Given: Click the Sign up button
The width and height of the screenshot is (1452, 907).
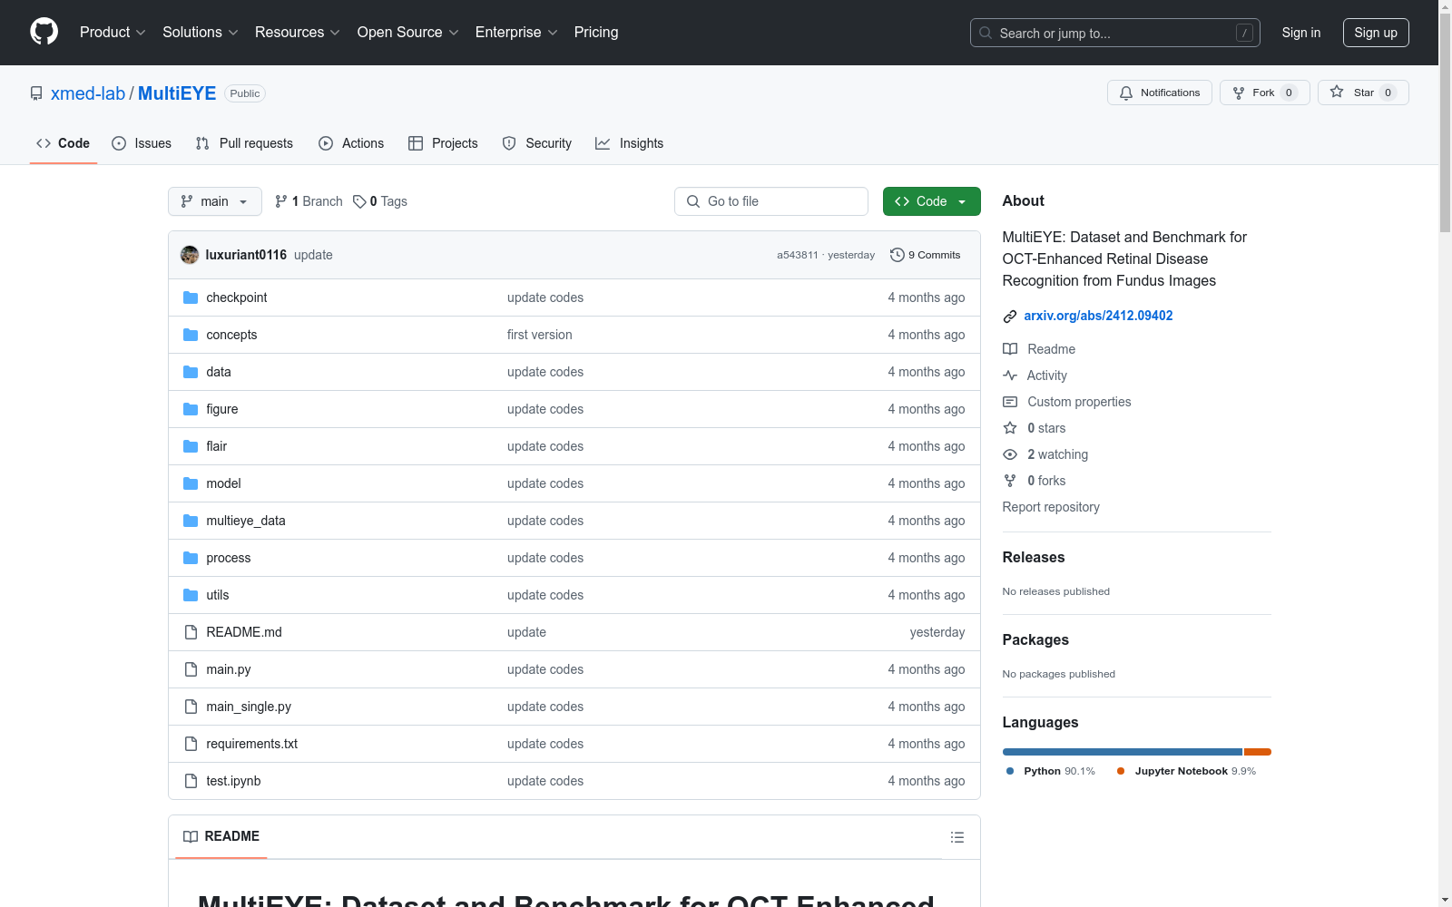Looking at the screenshot, I should pos(1376,33).
